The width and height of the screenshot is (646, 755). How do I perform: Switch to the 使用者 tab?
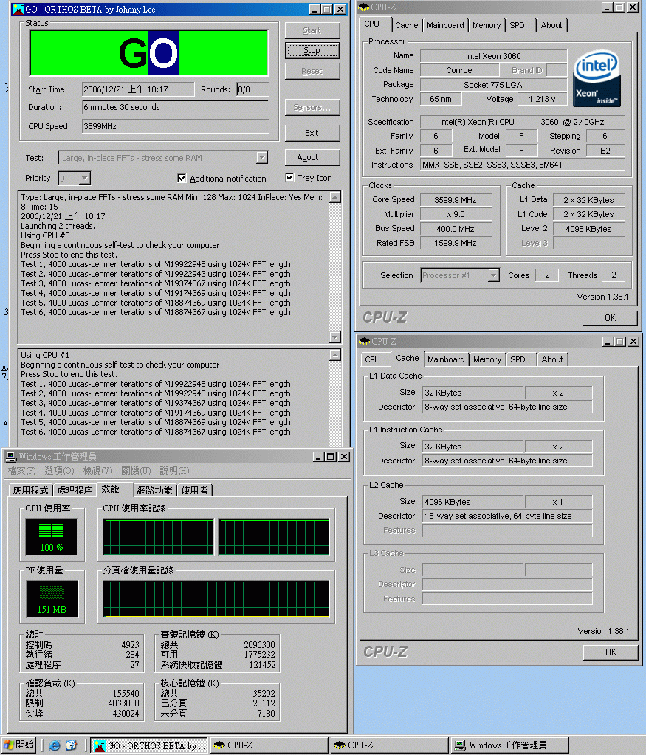[x=195, y=490]
